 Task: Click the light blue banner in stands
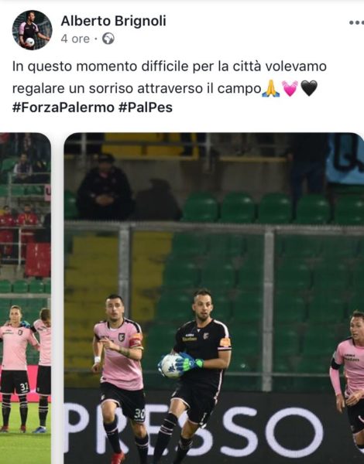(345, 159)
